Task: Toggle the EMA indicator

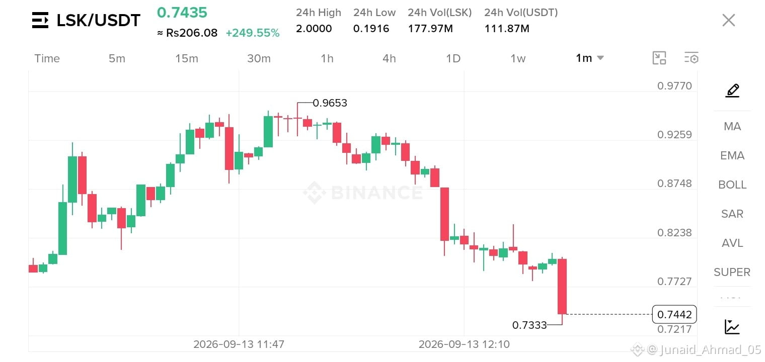Action: (x=732, y=156)
